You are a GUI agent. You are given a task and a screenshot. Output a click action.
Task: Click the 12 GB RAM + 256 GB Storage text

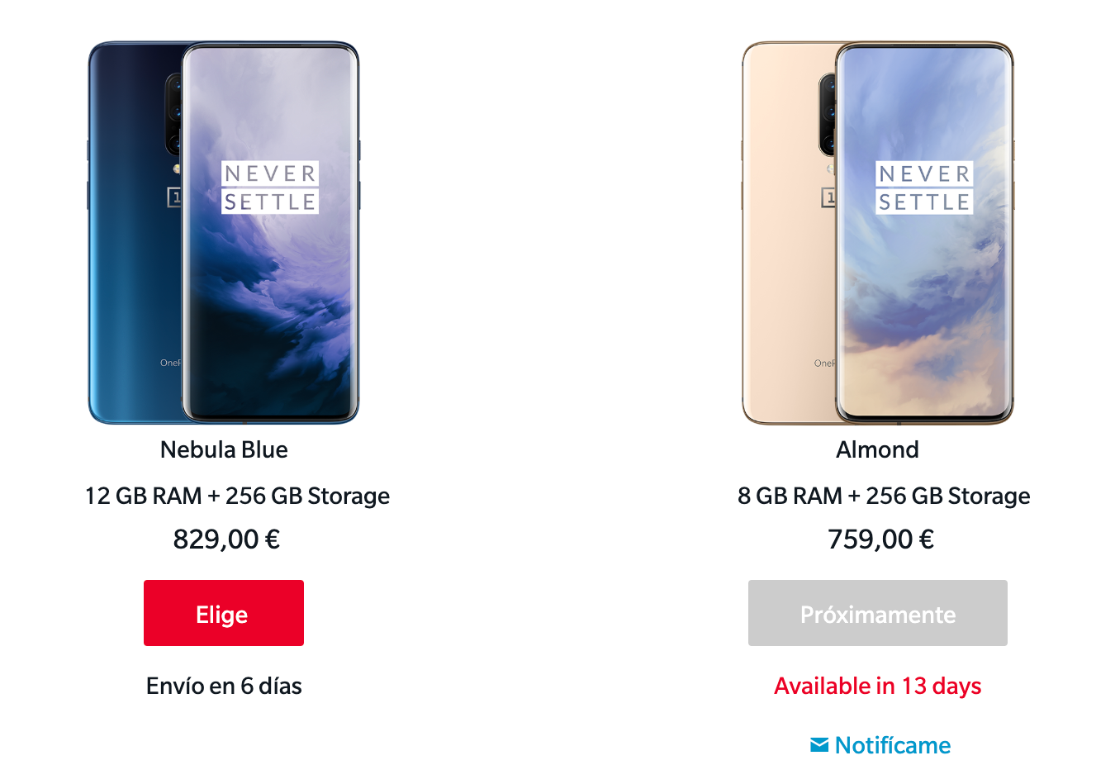click(237, 496)
